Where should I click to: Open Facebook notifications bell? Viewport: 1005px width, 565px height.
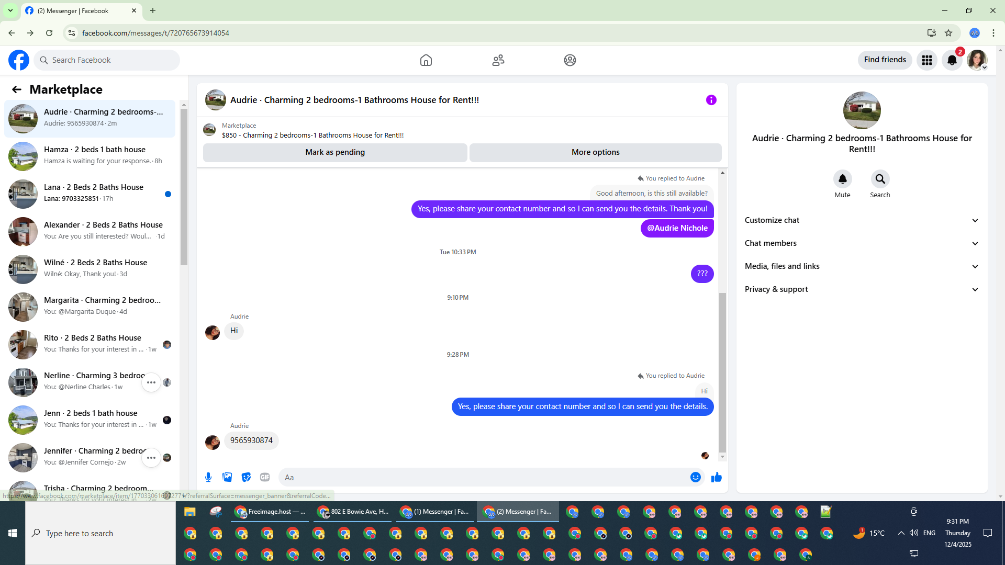tap(952, 60)
